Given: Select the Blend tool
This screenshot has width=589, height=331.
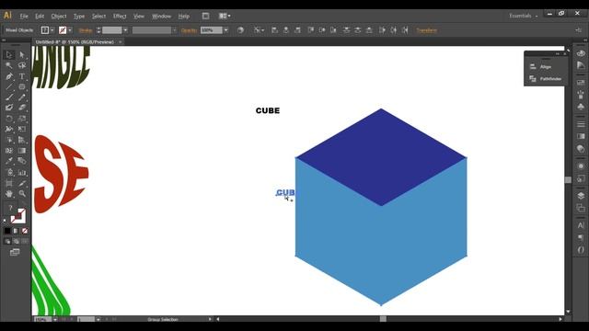Looking at the screenshot, I should tap(22, 161).
